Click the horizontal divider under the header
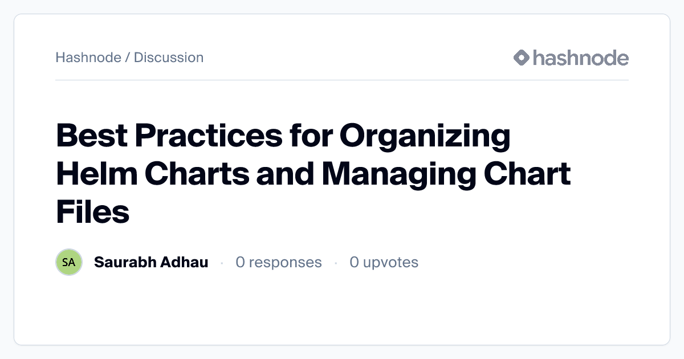Image resolution: width=684 pixels, height=359 pixels. [342, 80]
